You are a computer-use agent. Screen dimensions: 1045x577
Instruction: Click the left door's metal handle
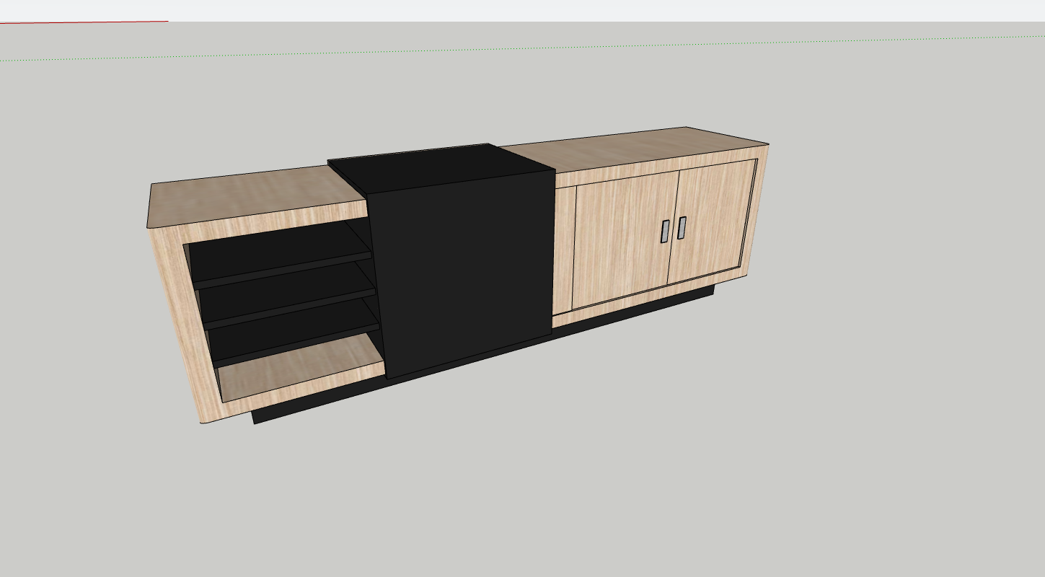pos(664,232)
